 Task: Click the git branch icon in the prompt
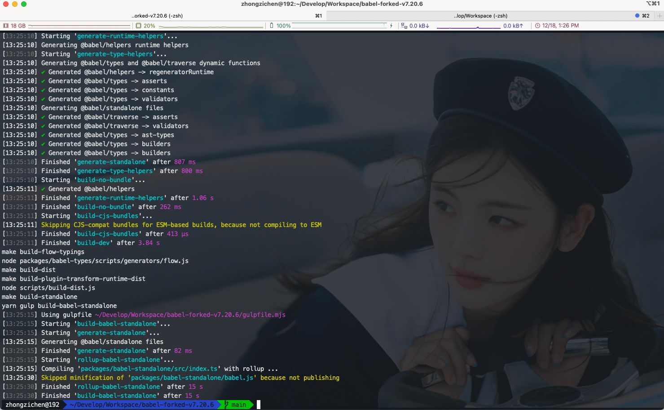pyautogui.click(x=227, y=405)
